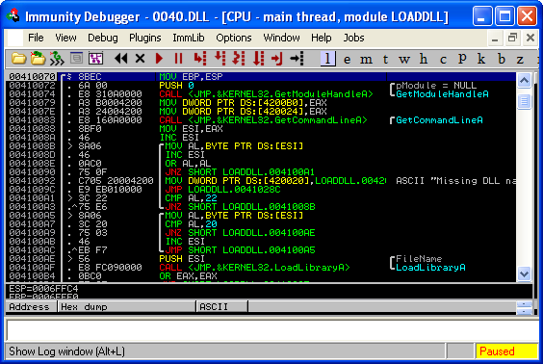This screenshot has width=543, height=364.
Task: Click the Address column header
Action: [31, 307]
